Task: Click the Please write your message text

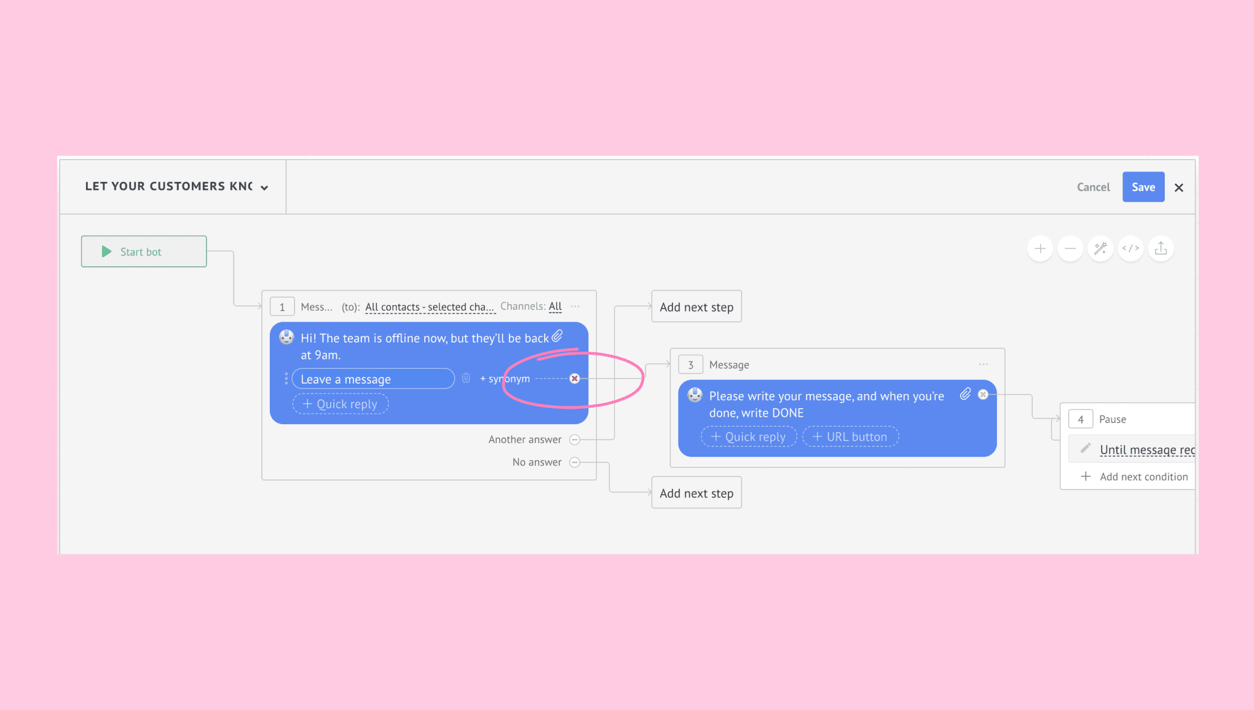Action: [x=826, y=404]
